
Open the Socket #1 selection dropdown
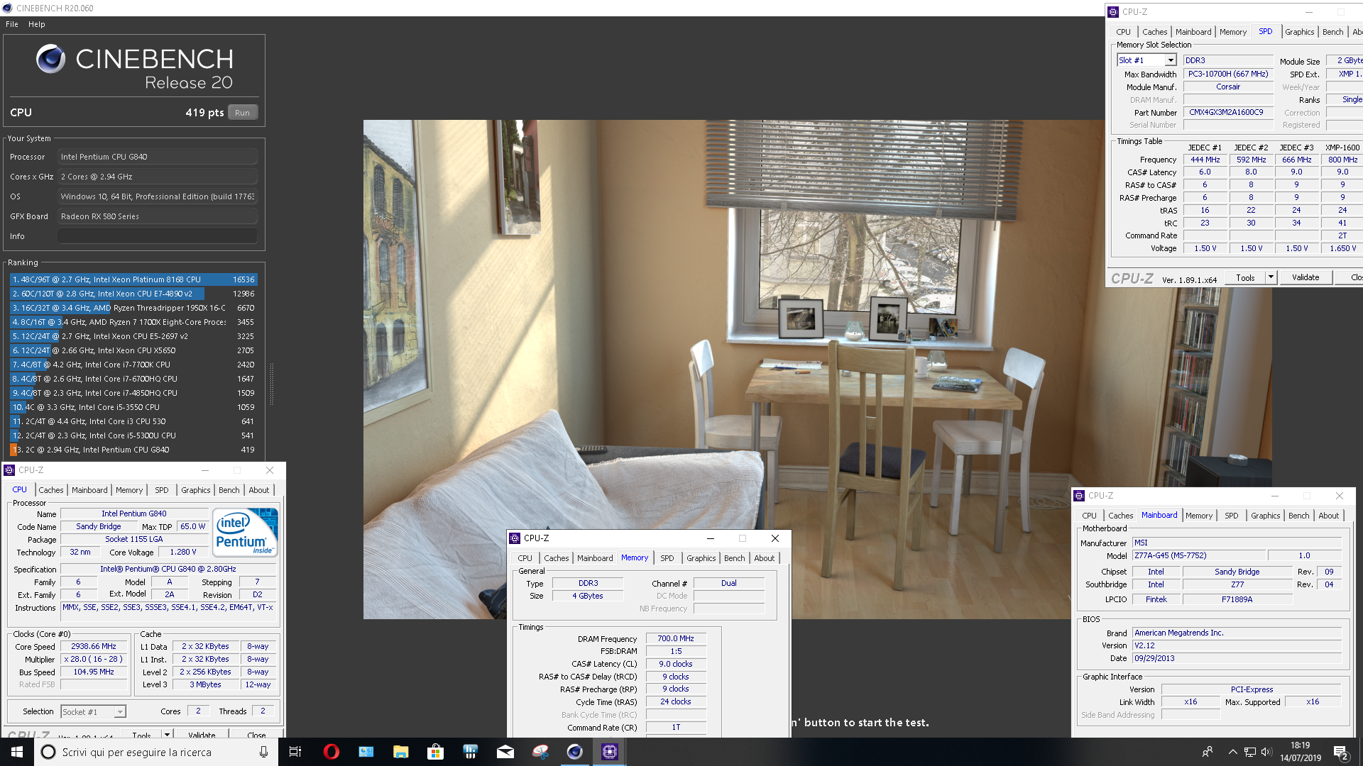[x=94, y=711]
